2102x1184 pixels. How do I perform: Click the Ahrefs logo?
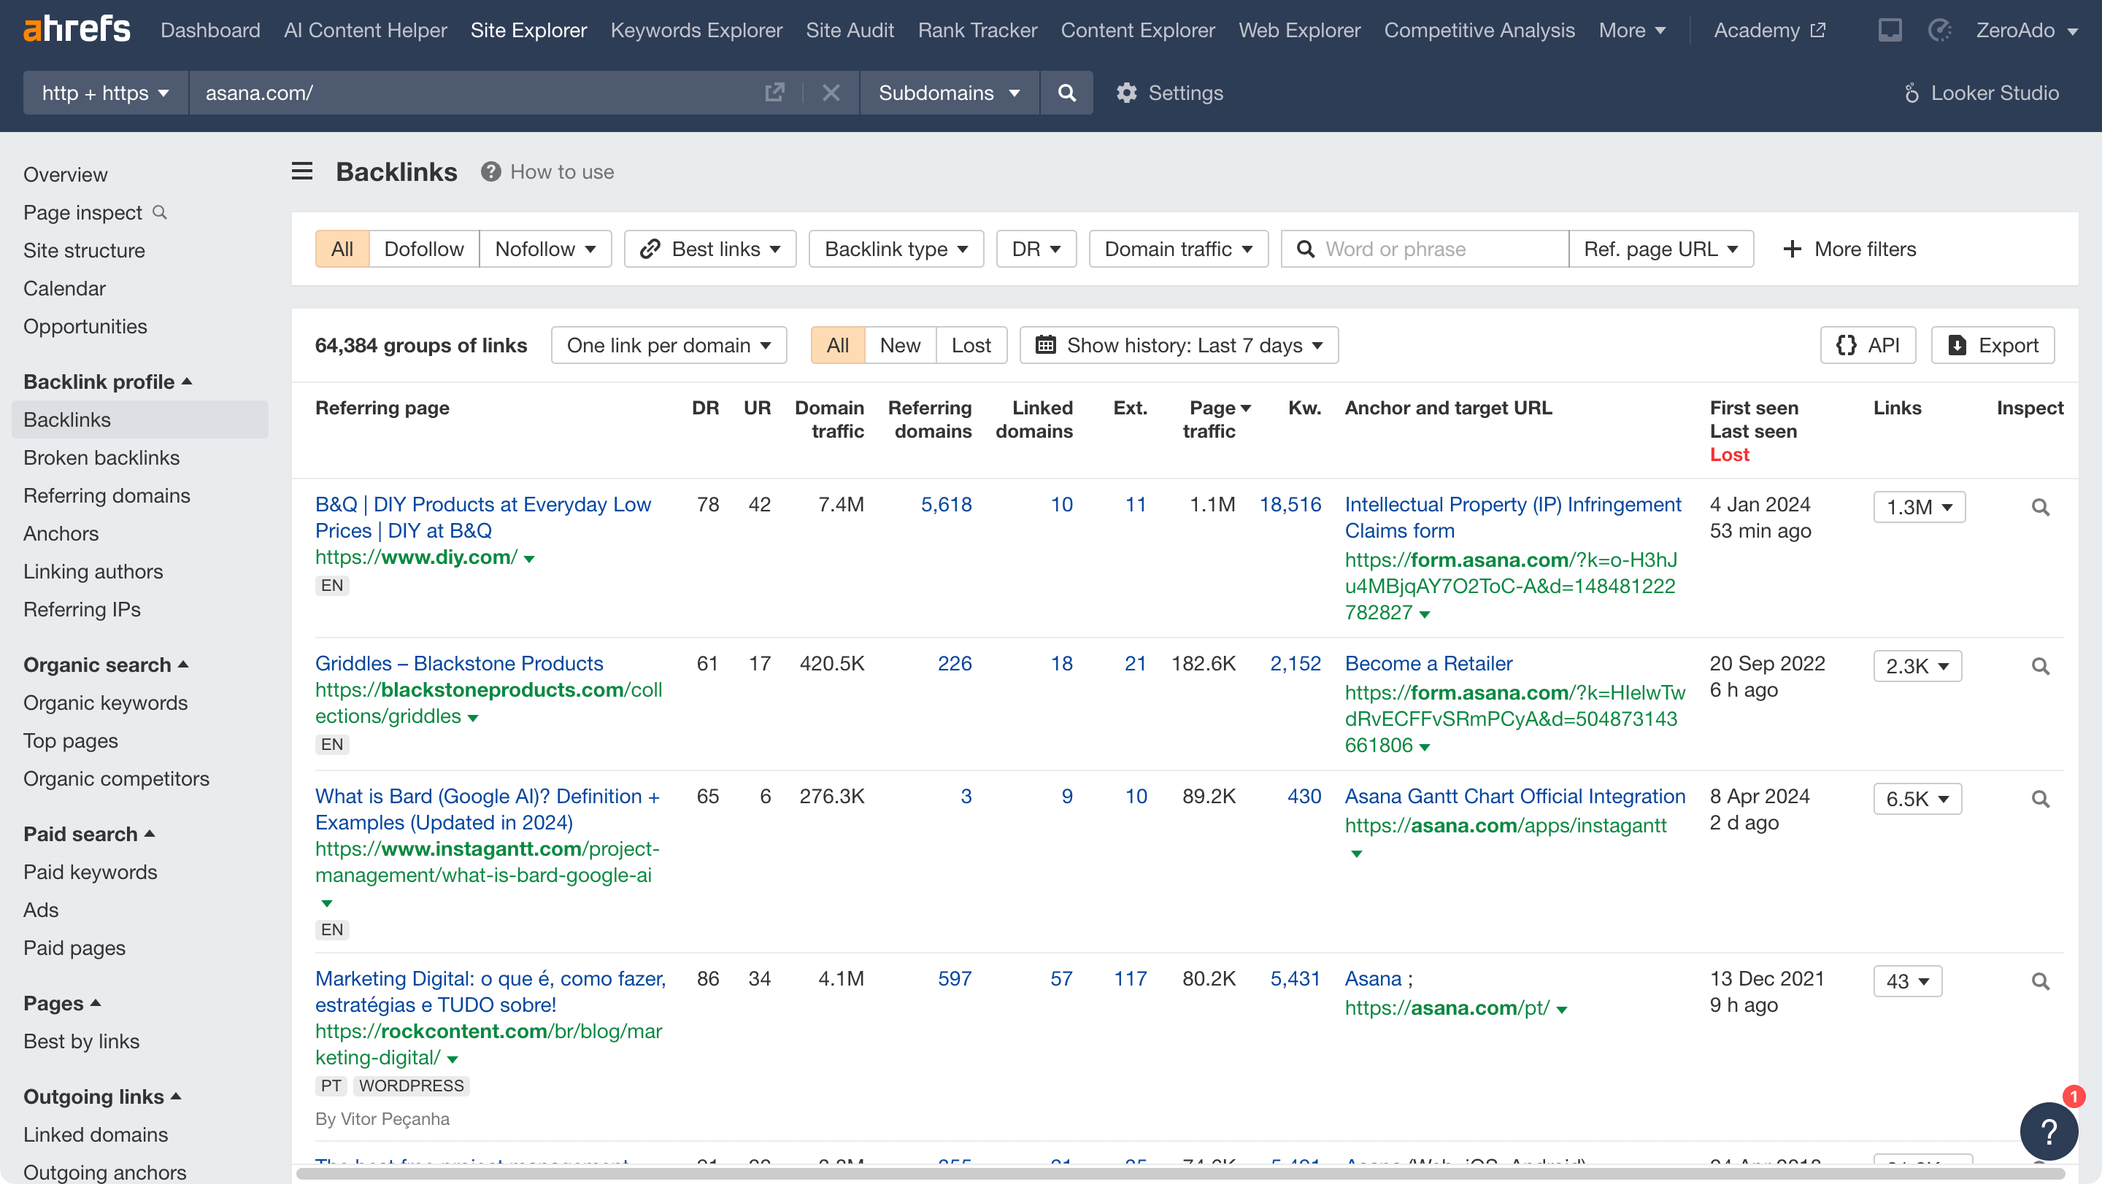pyautogui.click(x=77, y=30)
